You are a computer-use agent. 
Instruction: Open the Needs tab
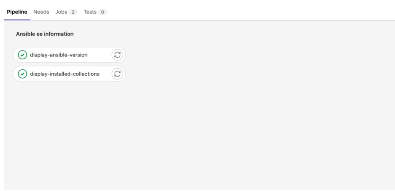click(x=41, y=12)
